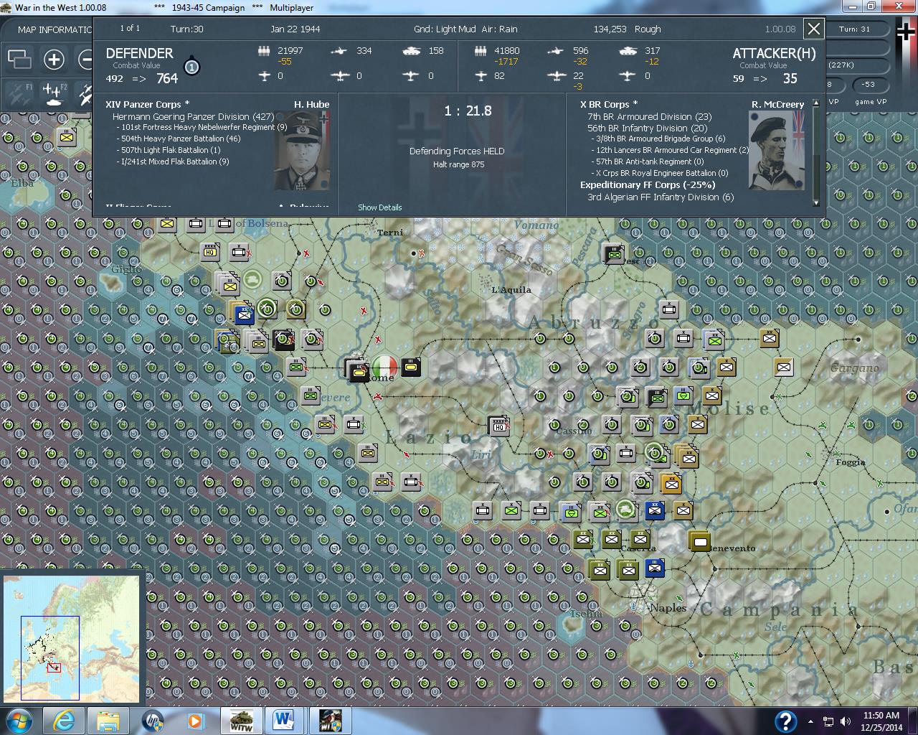
Task: Click the German cross flag icon
Action: pyautogui.click(x=907, y=30)
